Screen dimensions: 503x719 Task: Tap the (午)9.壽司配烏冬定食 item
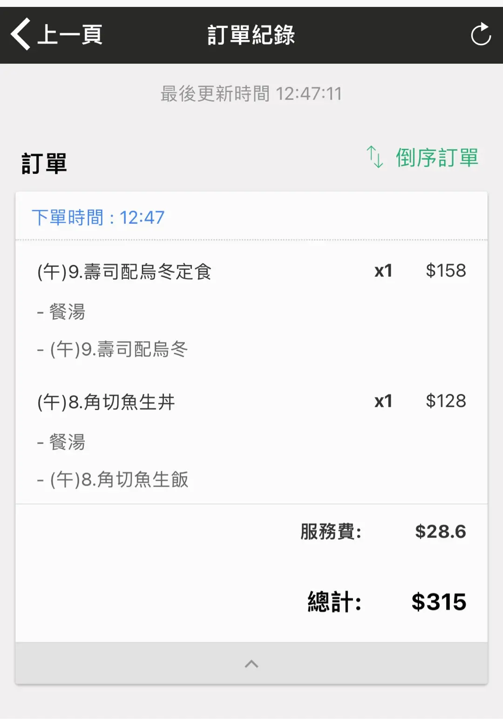[124, 271]
